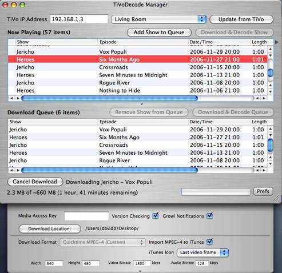Toggle Import MPEG-4 to iTunes checkbox
The image size is (282, 273).
pyautogui.click(x=210, y=242)
